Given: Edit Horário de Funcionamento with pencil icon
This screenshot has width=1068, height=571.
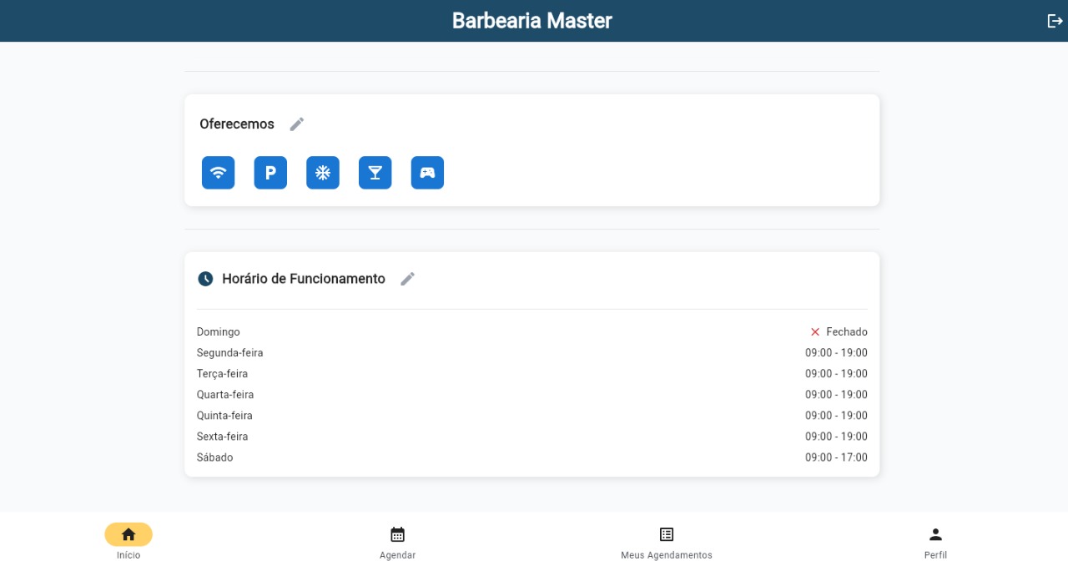Looking at the screenshot, I should (407, 279).
